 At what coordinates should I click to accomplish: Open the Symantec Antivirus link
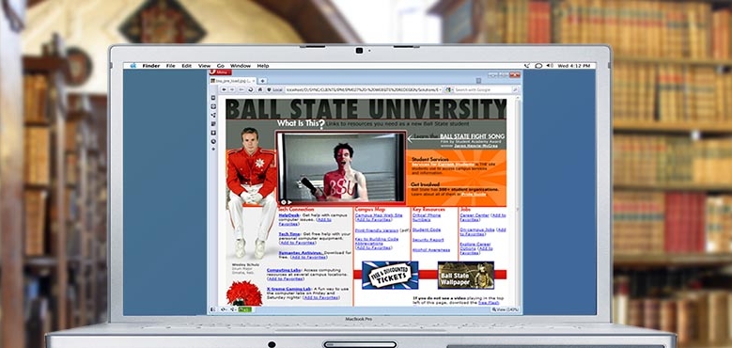coord(301,253)
